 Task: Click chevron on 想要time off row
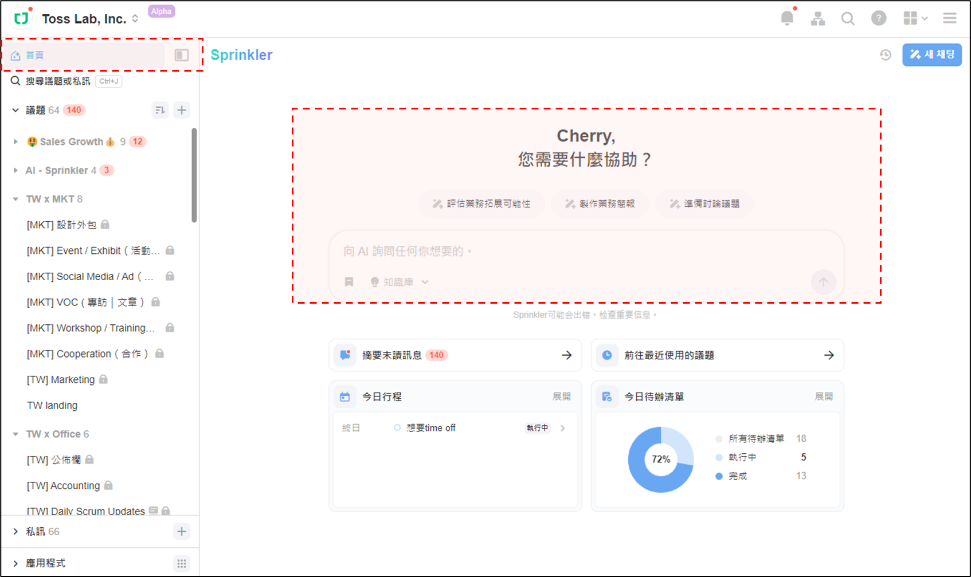563,428
